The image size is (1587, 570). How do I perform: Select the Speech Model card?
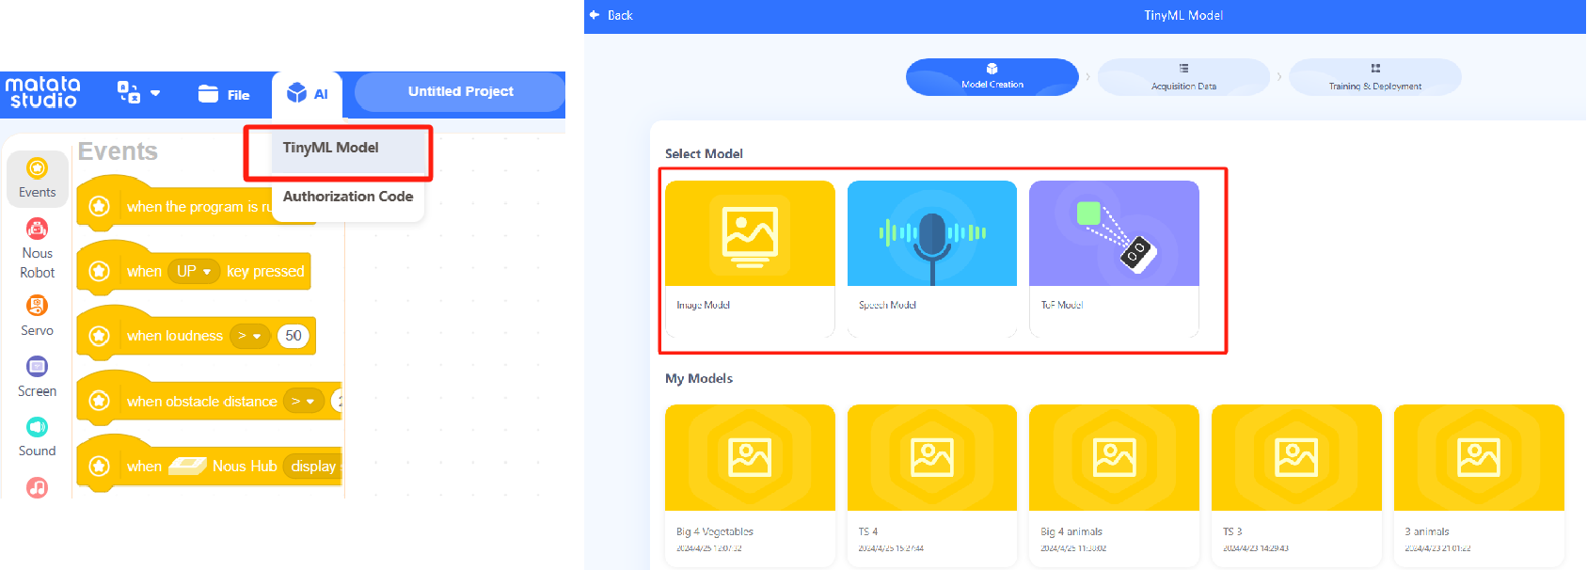(931, 258)
